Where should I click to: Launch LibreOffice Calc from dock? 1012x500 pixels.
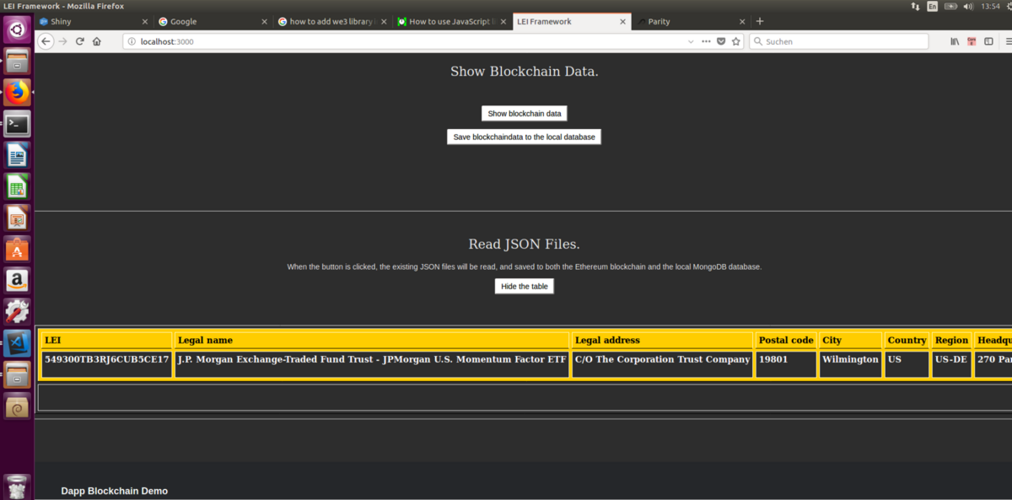(17, 186)
